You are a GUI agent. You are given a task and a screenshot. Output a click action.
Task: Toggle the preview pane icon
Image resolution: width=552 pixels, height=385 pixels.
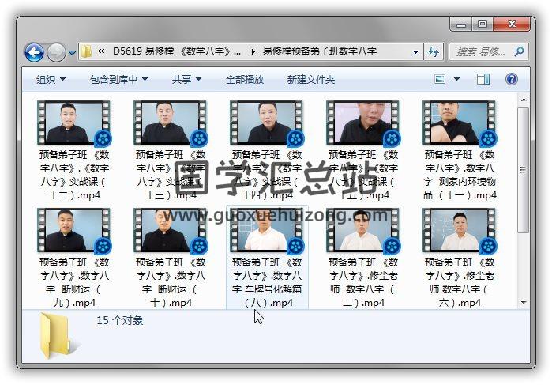[x=483, y=80]
